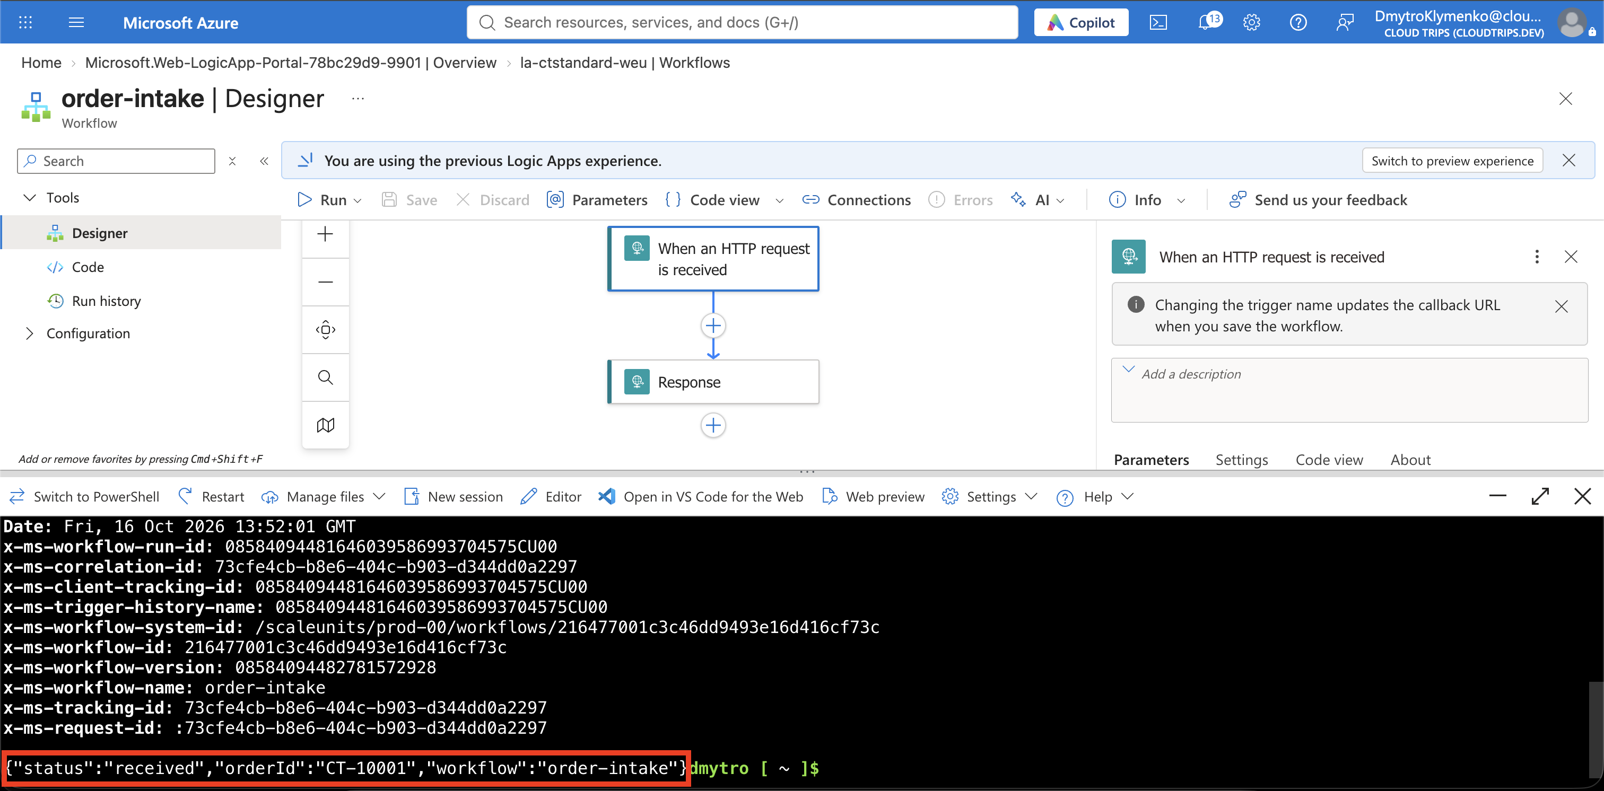
Task: Collapse the left sidebar menu
Action: (264, 162)
